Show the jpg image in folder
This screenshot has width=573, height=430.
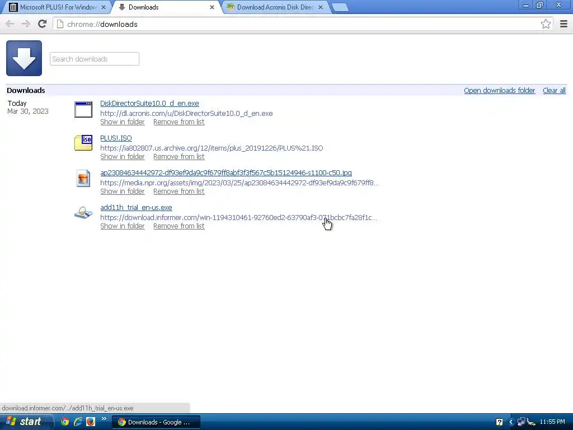(123, 191)
